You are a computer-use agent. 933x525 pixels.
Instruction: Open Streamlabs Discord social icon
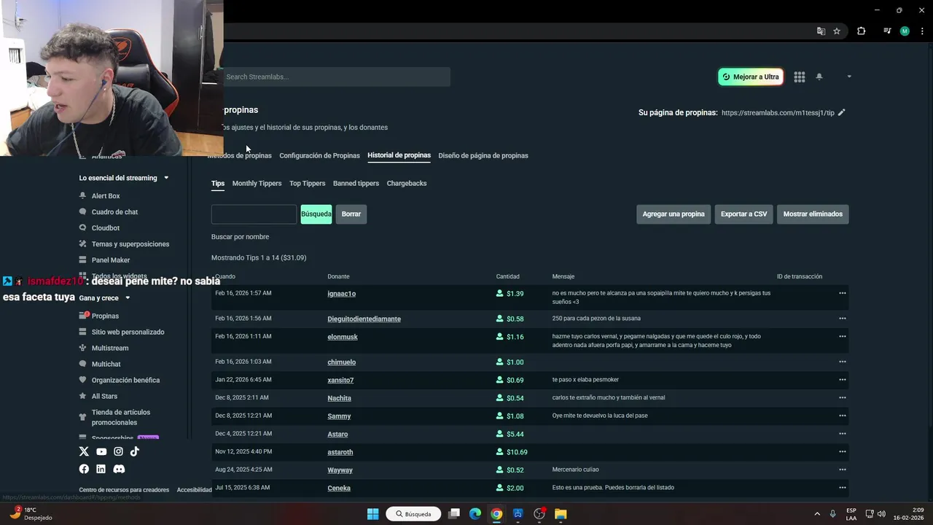point(119,469)
